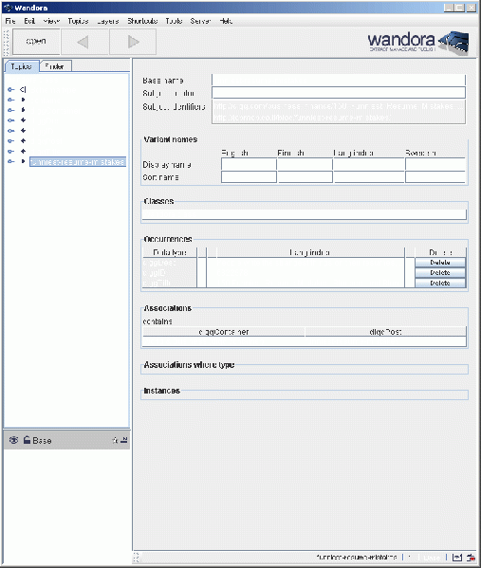Click rightmost small icon on Base layer row

(124, 440)
